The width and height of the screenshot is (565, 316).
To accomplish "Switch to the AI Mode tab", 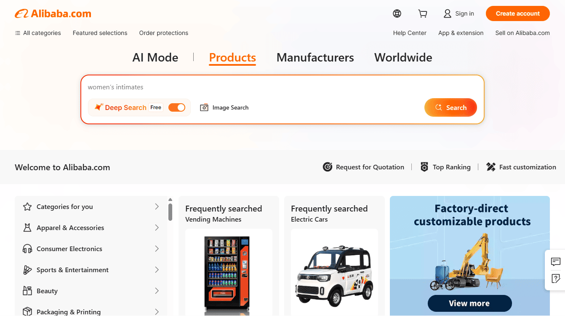I will [155, 57].
